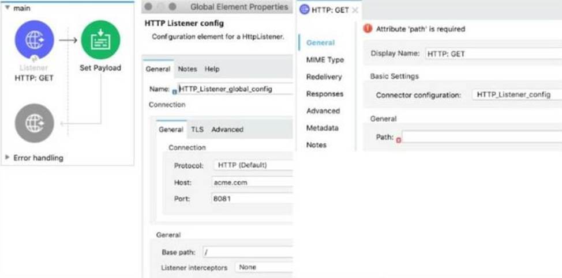Select the Set Payload component icon
562x278 pixels.
pos(100,40)
